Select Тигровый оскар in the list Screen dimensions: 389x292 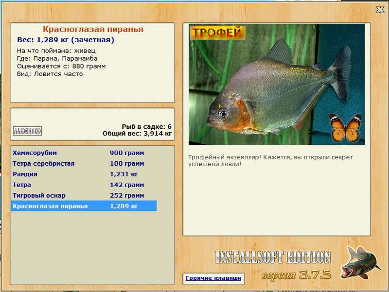(x=84, y=196)
